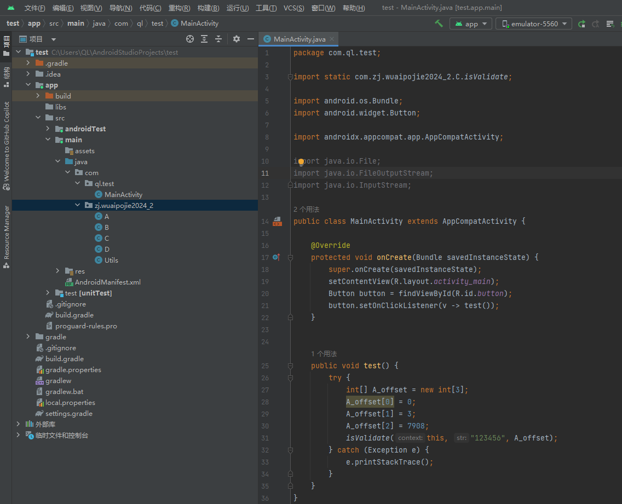Click the locate opened file crosshair icon

point(190,39)
